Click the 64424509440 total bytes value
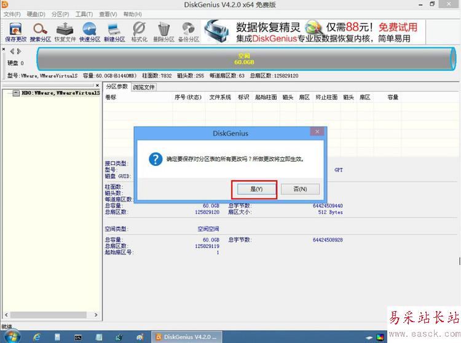Image resolution: width=461 pixels, height=343 pixels. [328, 206]
